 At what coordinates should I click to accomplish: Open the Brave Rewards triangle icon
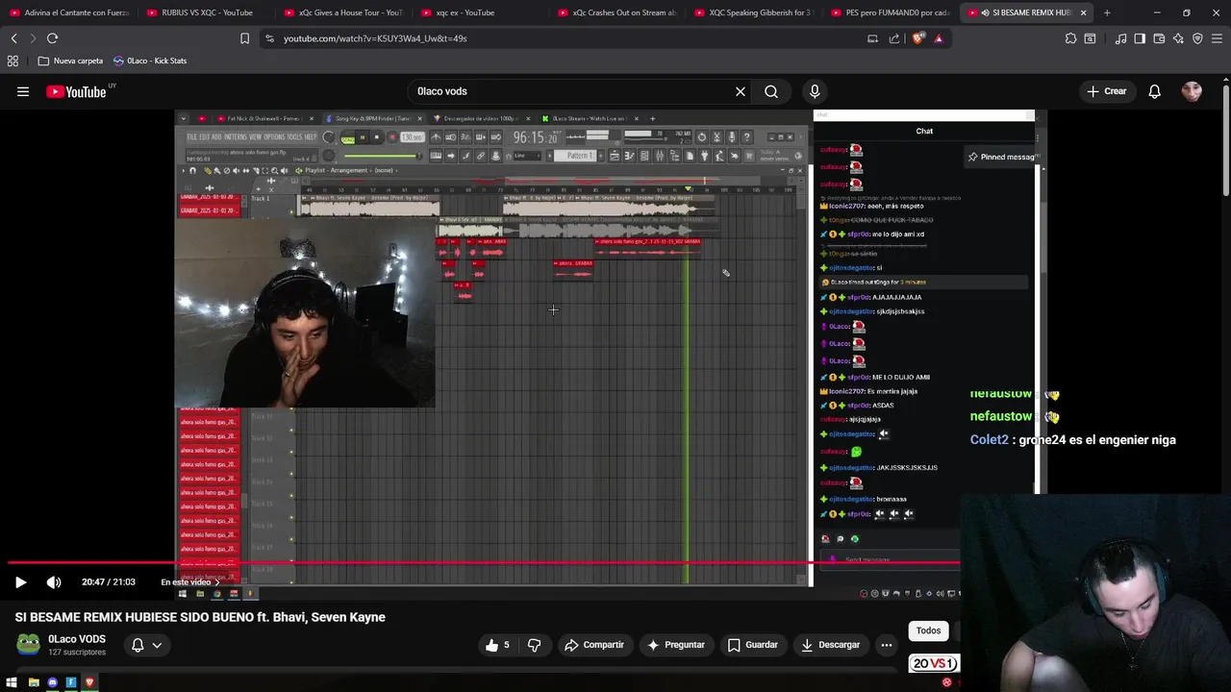(939, 38)
